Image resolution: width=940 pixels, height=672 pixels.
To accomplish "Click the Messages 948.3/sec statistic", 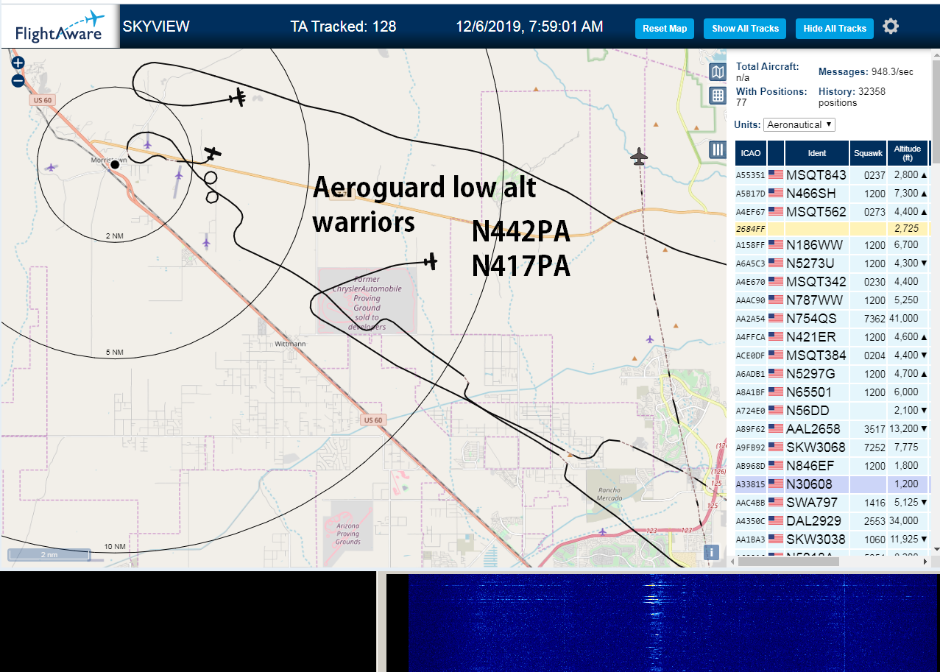I will 866,72.
